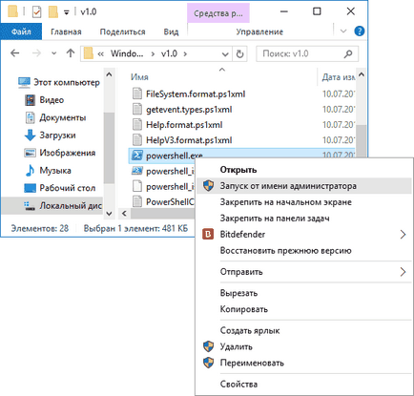
Task: Expand the ribbon with chevron
Action: tap(343, 31)
